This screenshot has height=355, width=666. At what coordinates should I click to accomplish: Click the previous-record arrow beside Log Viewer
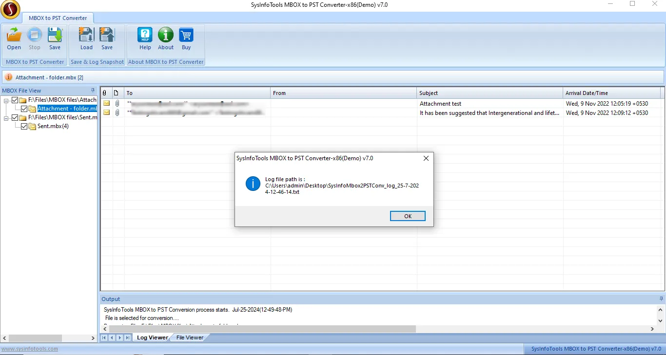pos(112,337)
